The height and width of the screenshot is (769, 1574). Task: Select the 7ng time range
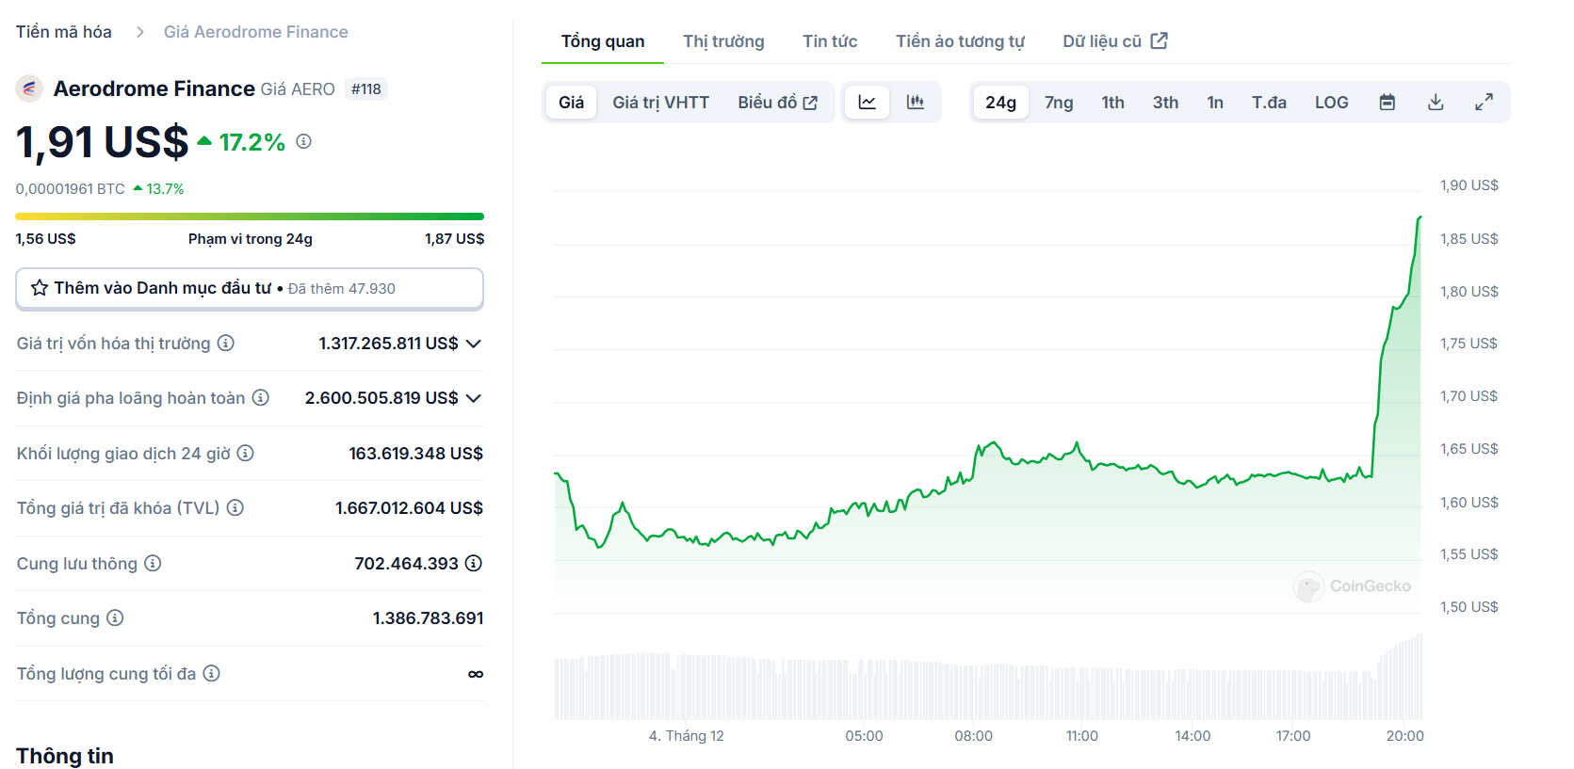pos(1059,102)
